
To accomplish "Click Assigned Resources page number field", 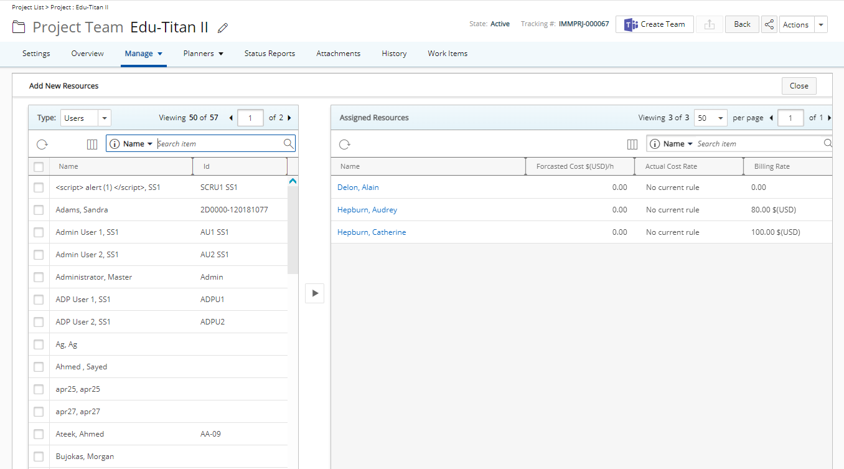I will (x=790, y=118).
